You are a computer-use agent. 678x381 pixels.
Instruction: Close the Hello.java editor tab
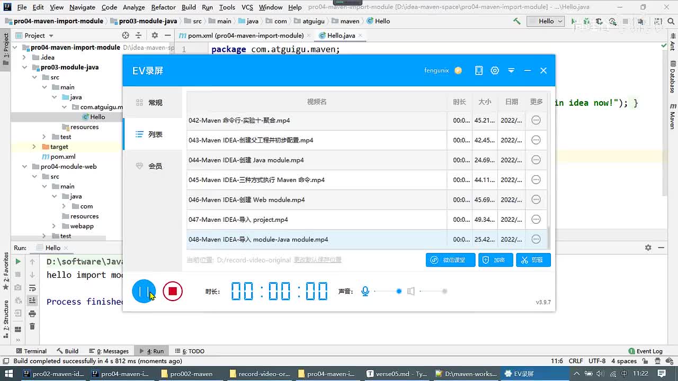[x=360, y=35]
